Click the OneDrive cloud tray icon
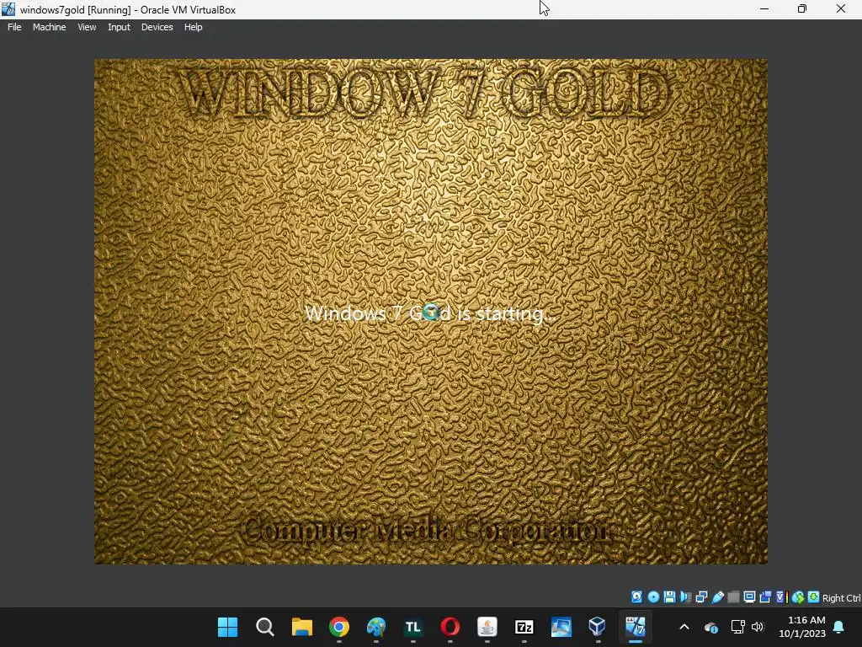This screenshot has width=862, height=647. [x=710, y=627]
